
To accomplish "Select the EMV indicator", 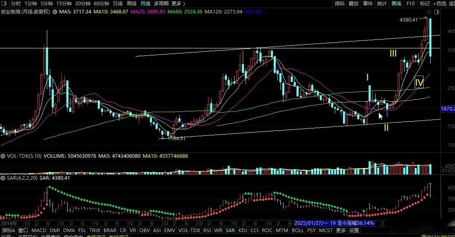I will click(x=169, y=230).
